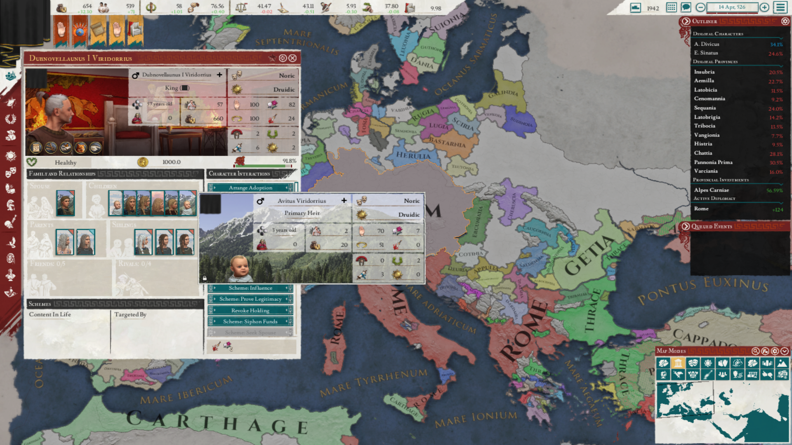Click the first trait scroll icon on portrait

(x=36, y=147)
